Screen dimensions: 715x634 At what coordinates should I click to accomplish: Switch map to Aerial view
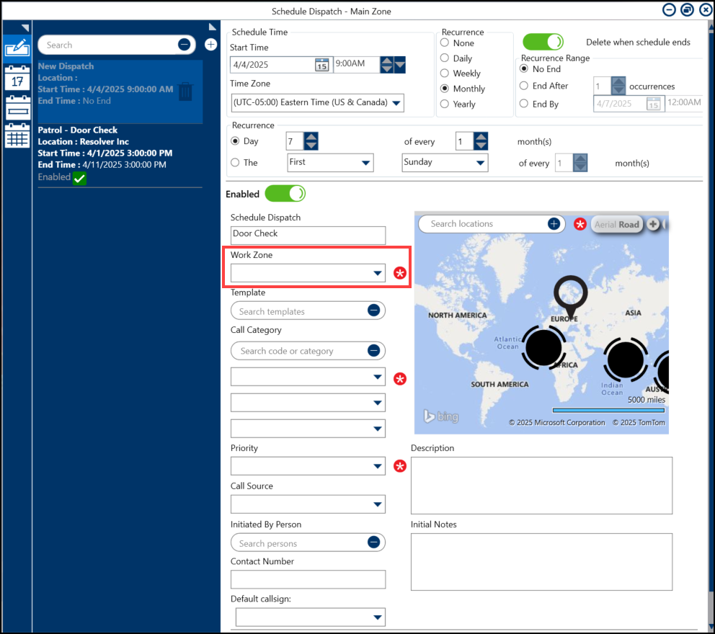605,225
